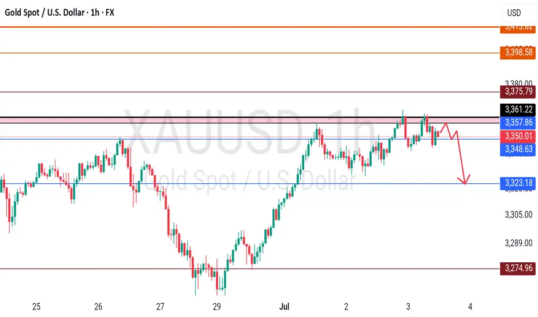Click the 27 date label on time axis
Image resolution: width=538 pixels, height=317 pixels.
pyautogui.click(x=160, y=307)
